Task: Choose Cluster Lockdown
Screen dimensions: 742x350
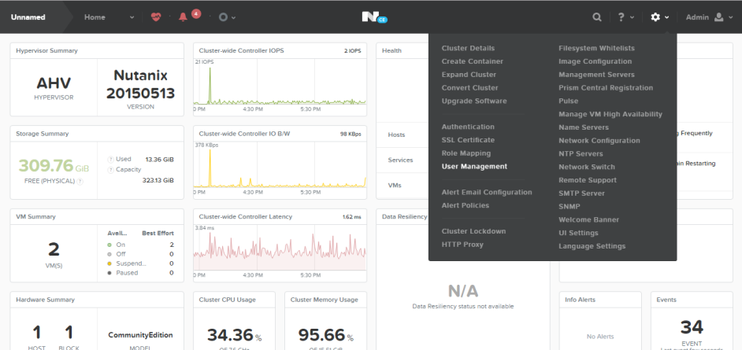Action: pyautogui.click(x=473, y=231)
